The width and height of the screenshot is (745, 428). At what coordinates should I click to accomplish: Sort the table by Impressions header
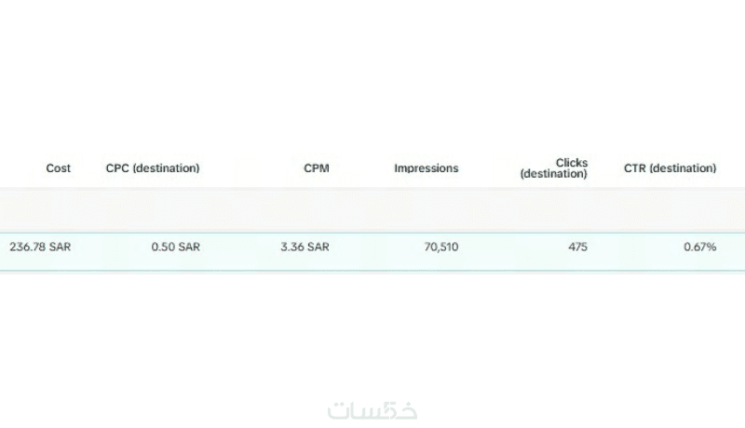click(426, 168)
